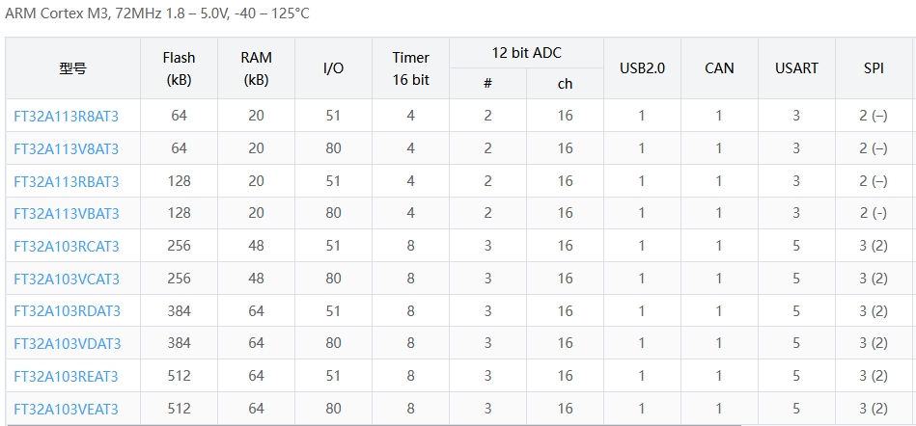Click the CAN column header
The width and height of the screenshot is (916, 426).
(x=719, y=68)
